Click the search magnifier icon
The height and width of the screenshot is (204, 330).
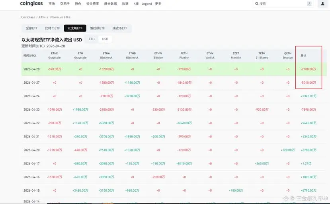(x=257, y=4)
